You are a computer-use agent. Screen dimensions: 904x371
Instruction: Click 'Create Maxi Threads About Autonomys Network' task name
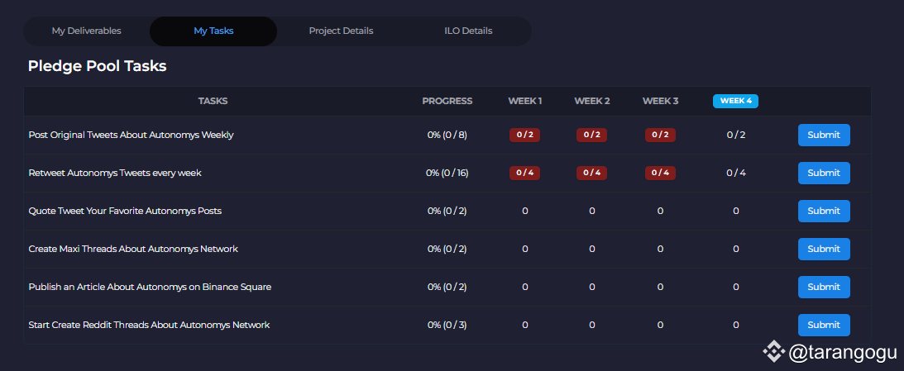click(133, 249)
